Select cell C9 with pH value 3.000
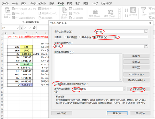This screenshot has height=119, width=155. (26, 64)
